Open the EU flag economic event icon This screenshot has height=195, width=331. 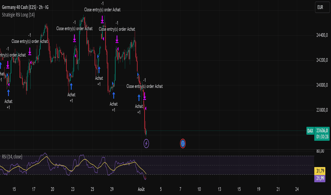183,144
